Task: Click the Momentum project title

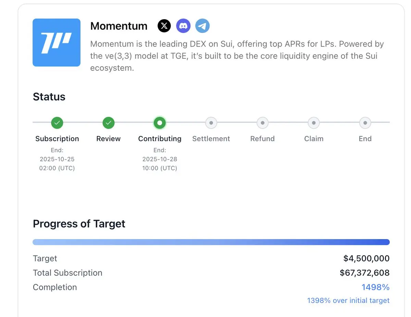Action: 119,26
